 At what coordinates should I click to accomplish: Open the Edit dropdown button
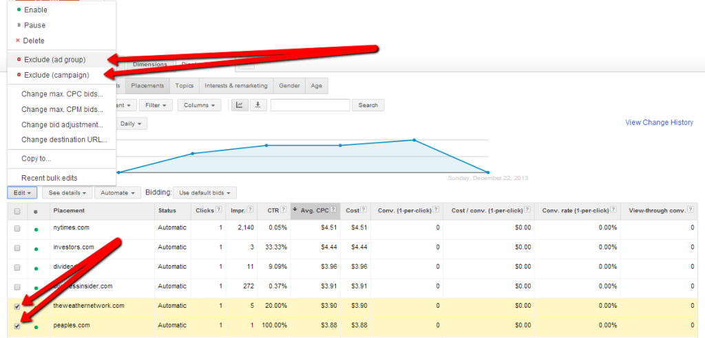click(22, 193)
